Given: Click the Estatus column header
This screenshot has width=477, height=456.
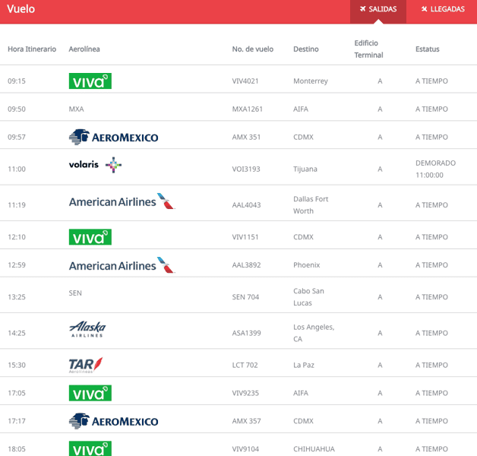Looking at the screenshot, I should coord(427,49).
